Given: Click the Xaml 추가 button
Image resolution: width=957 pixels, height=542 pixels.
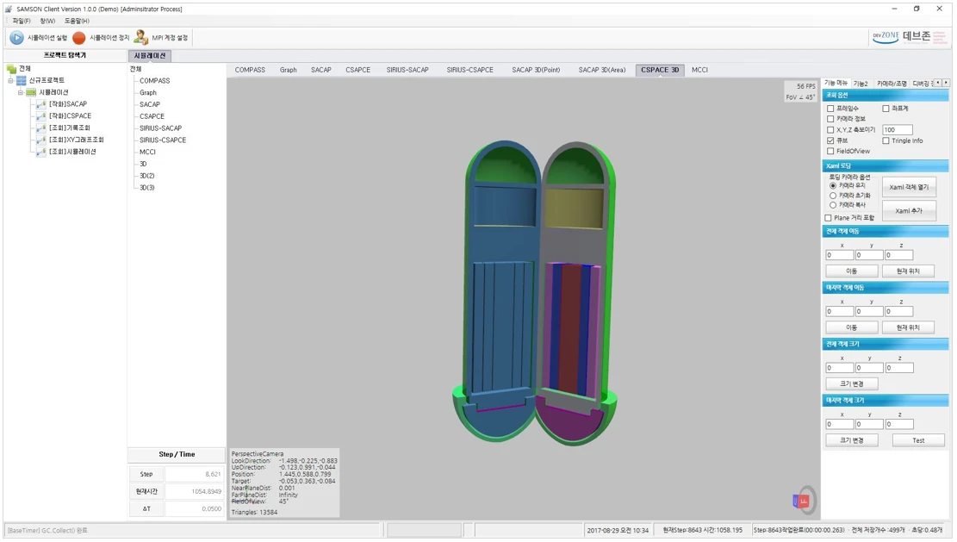Looking at the screenshot, I should pyautogui.click(x=909, y=210).
